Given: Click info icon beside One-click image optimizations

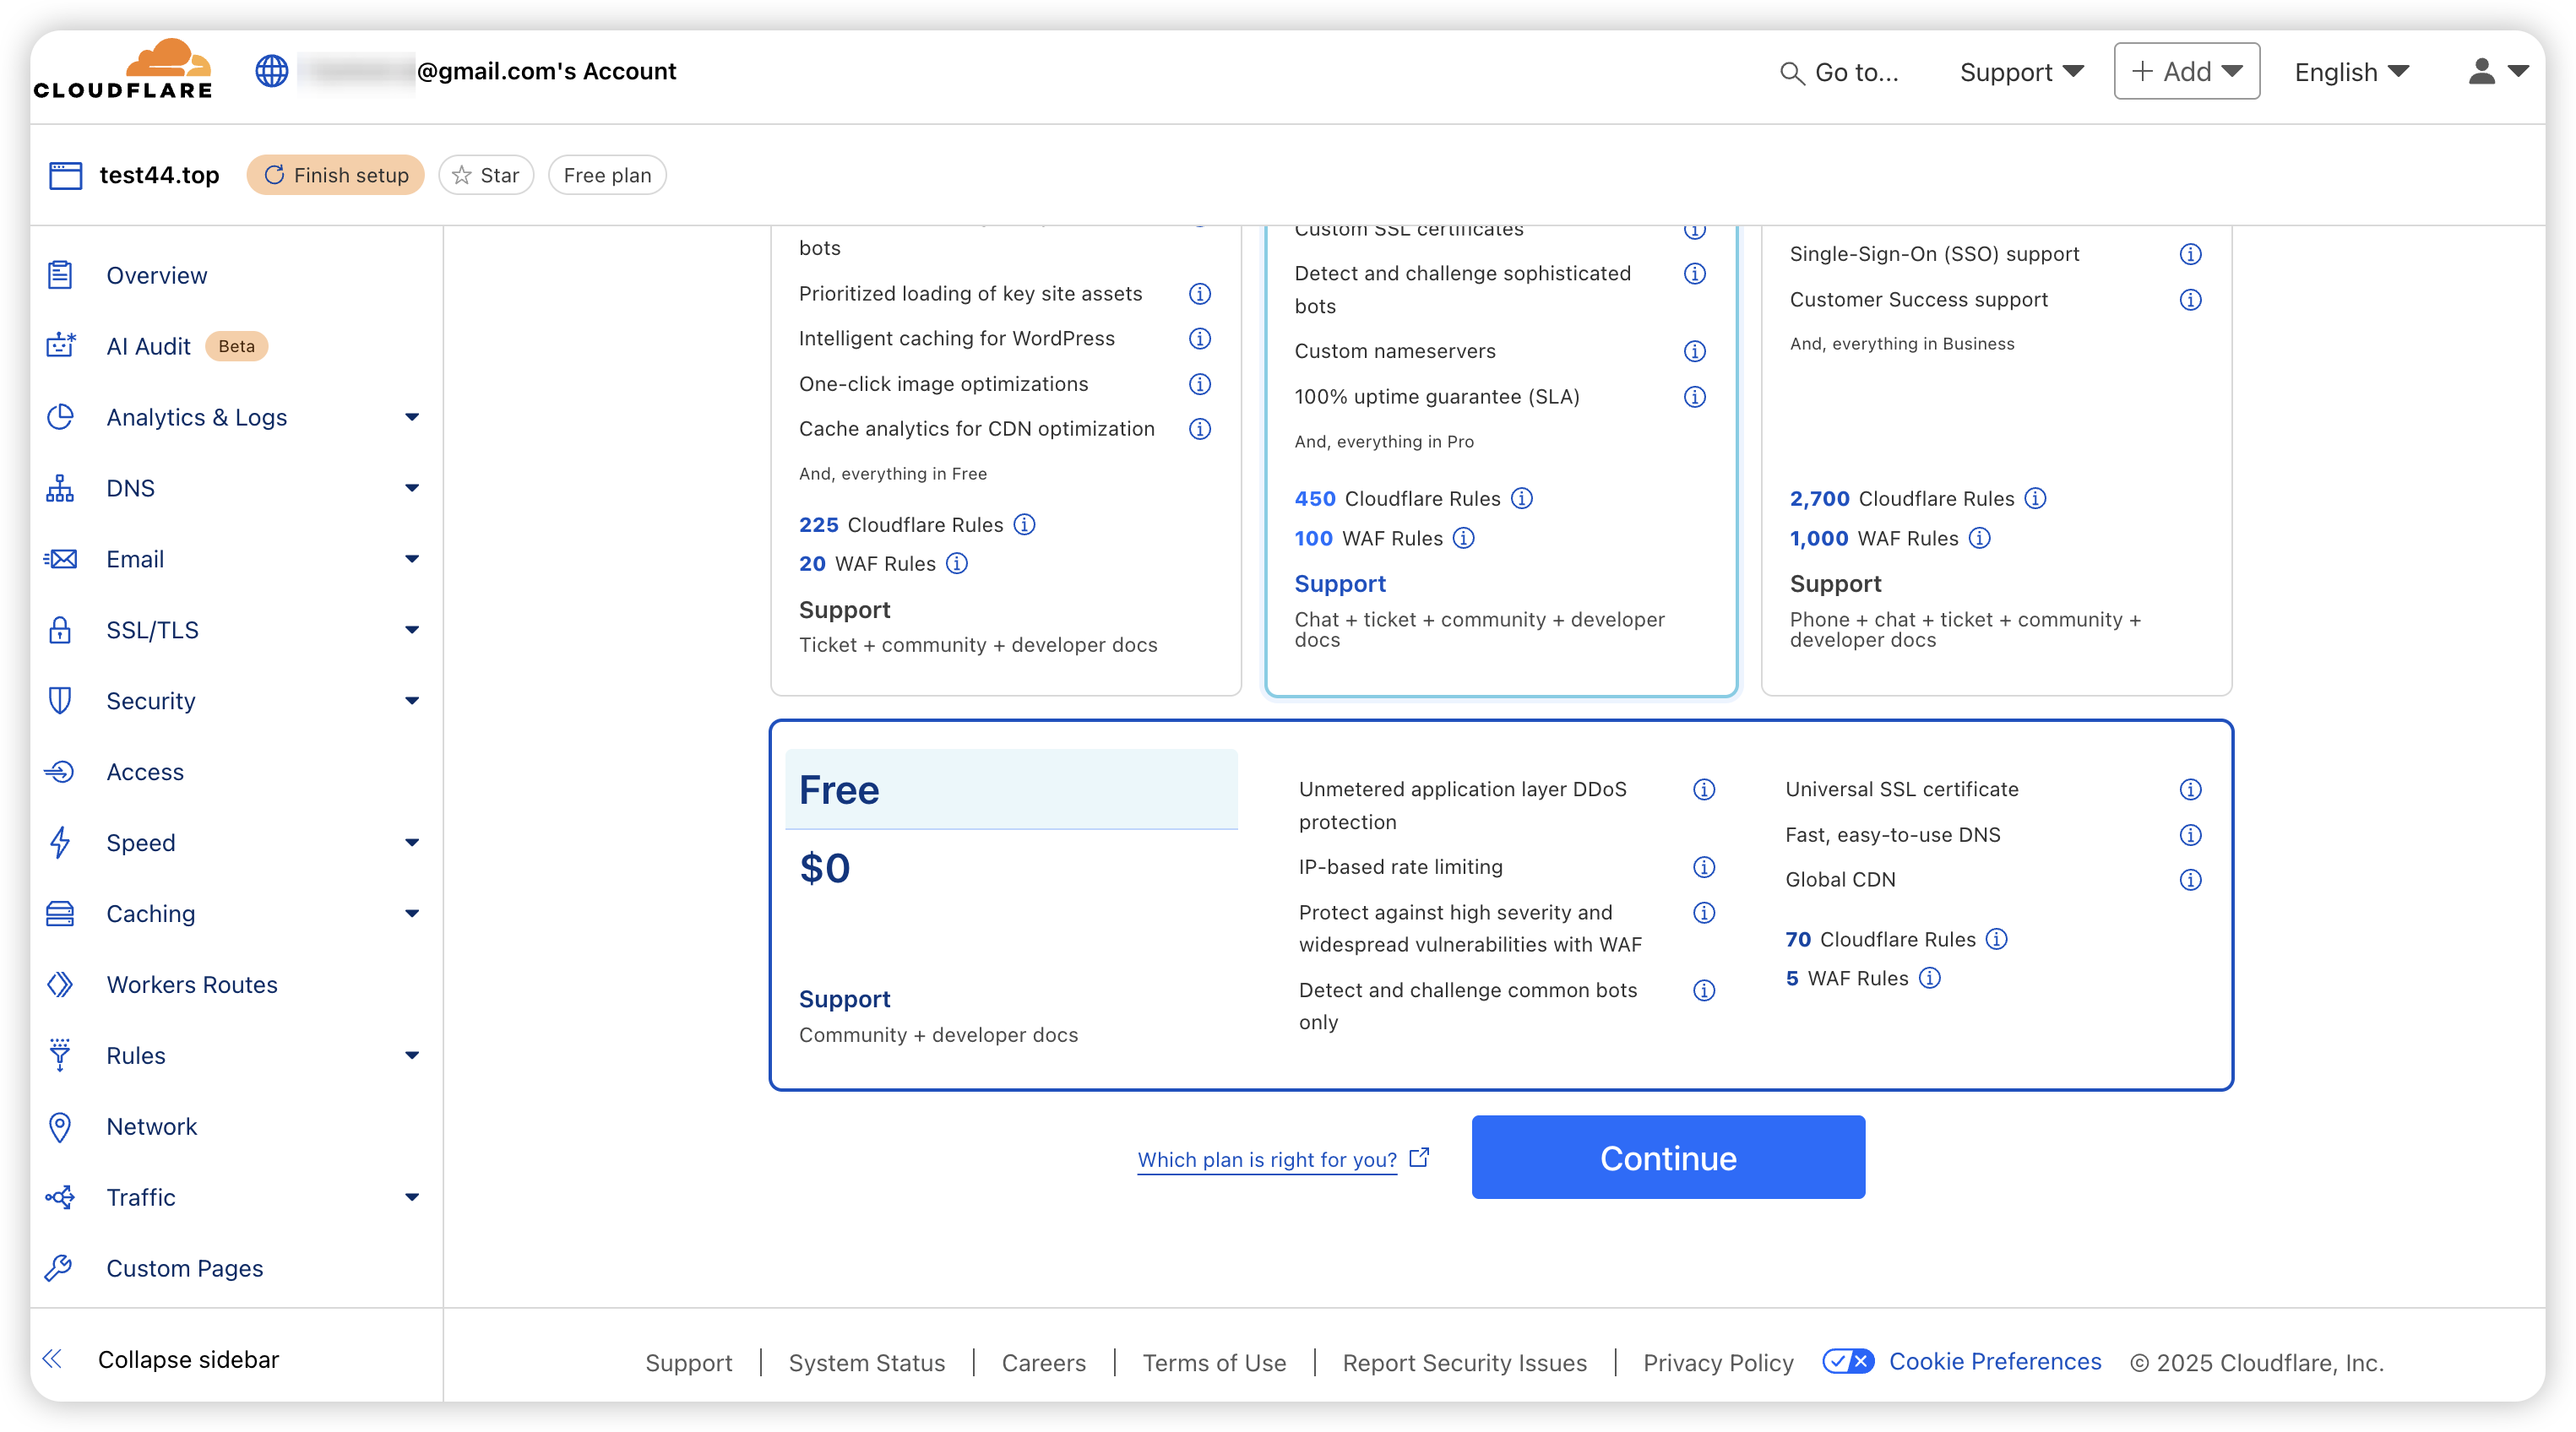Looking at the screenshot, I should pos(1199,384).
